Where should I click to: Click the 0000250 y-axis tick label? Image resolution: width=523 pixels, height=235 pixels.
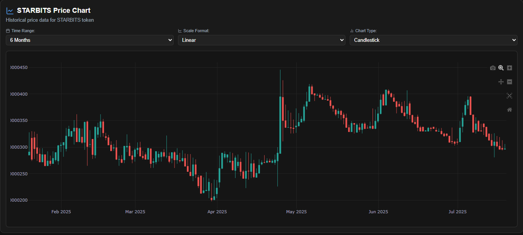coord(19,174)
